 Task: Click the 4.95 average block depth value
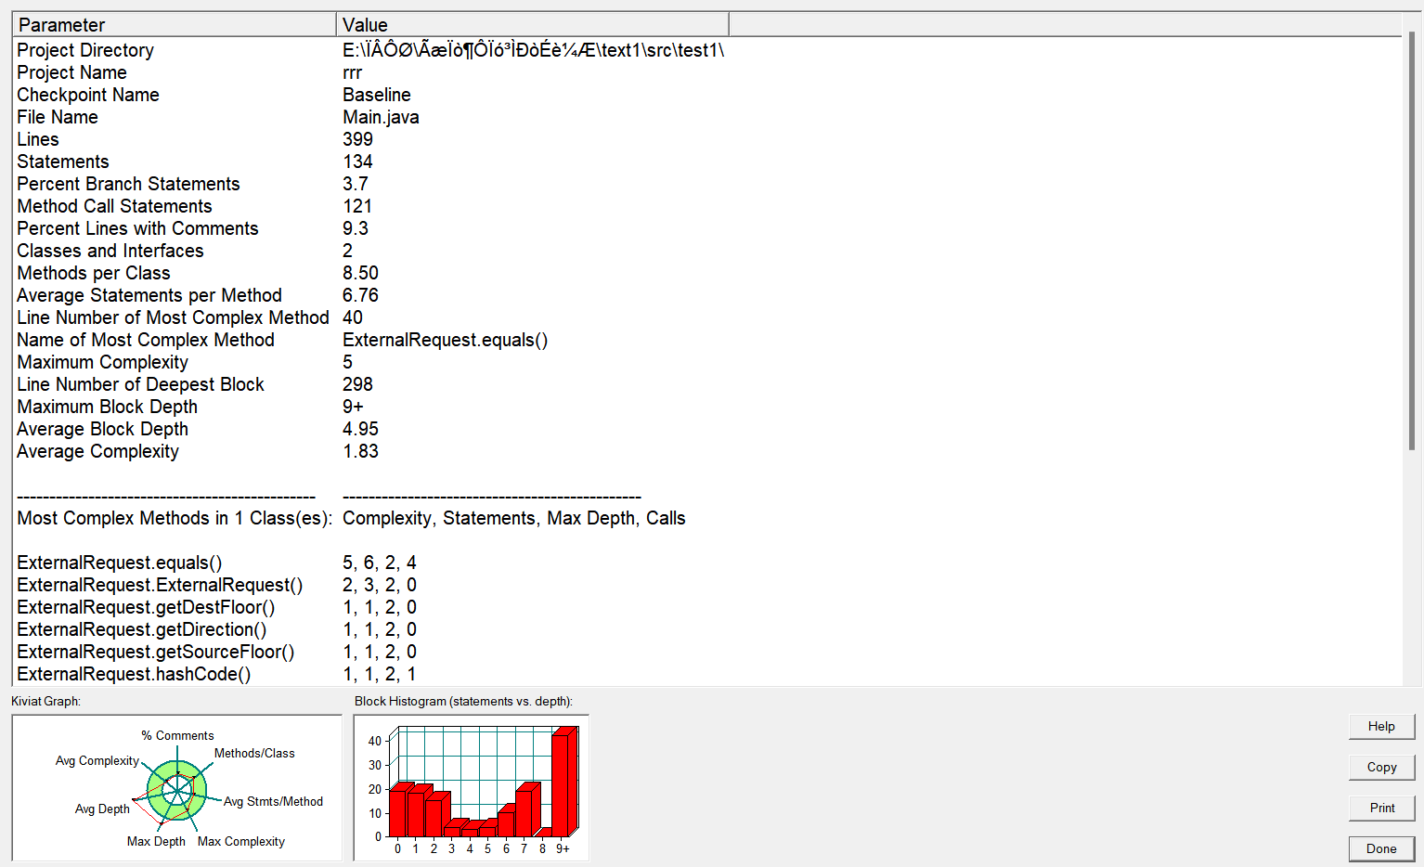click(360, 429)
